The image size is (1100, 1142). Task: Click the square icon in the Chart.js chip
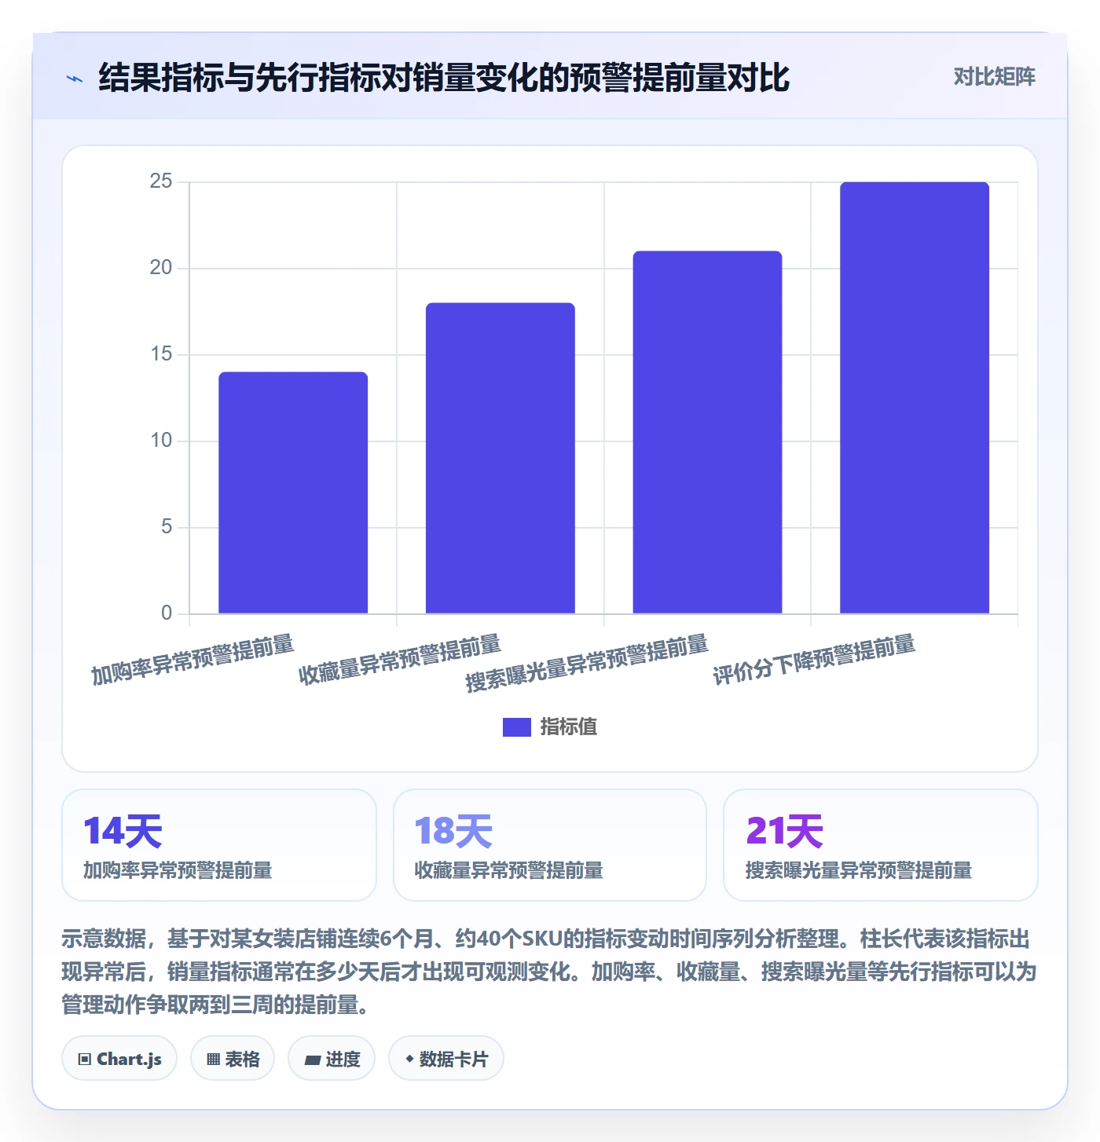[x=85, y=1060]
